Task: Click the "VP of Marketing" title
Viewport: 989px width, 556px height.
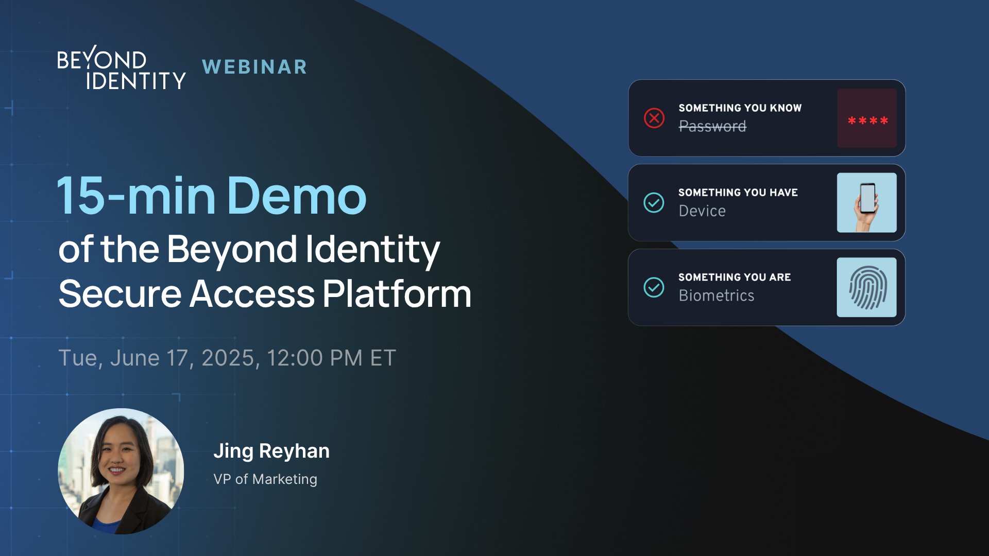Action: (265, 479)
